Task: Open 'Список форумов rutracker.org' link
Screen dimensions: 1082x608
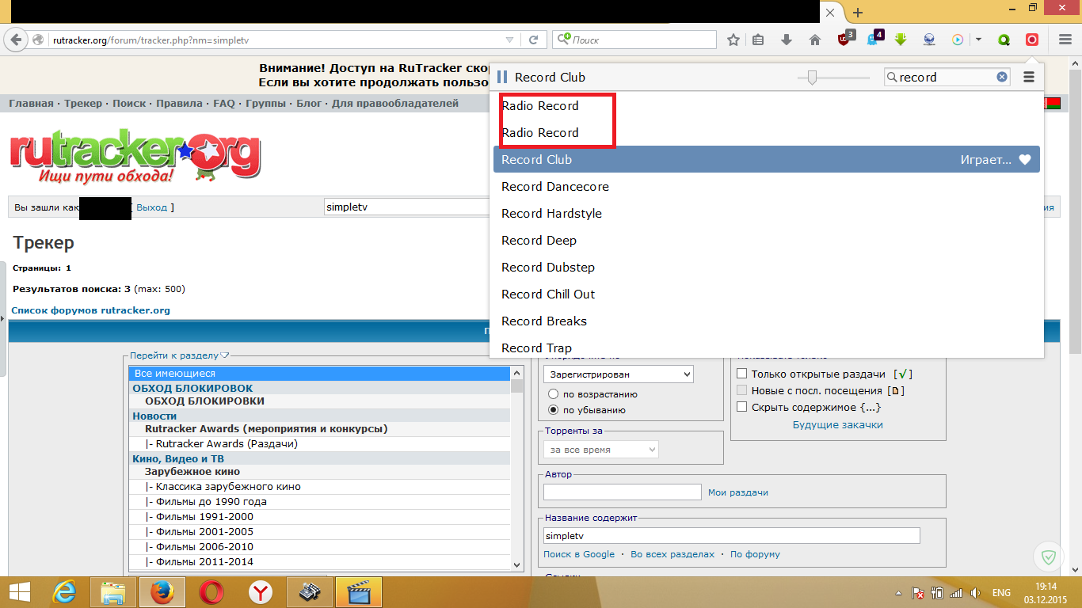Action: (x=90, y=310)
